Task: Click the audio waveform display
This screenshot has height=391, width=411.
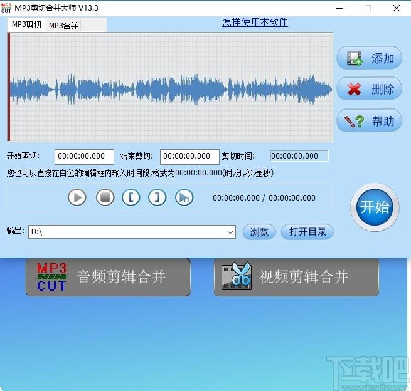Action: (x=170, y=87)
